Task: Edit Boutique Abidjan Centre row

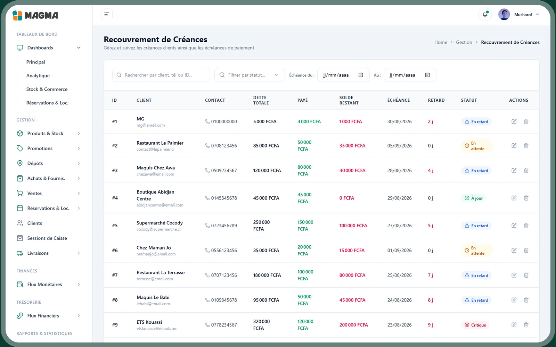Action: (x=514, y=198)
